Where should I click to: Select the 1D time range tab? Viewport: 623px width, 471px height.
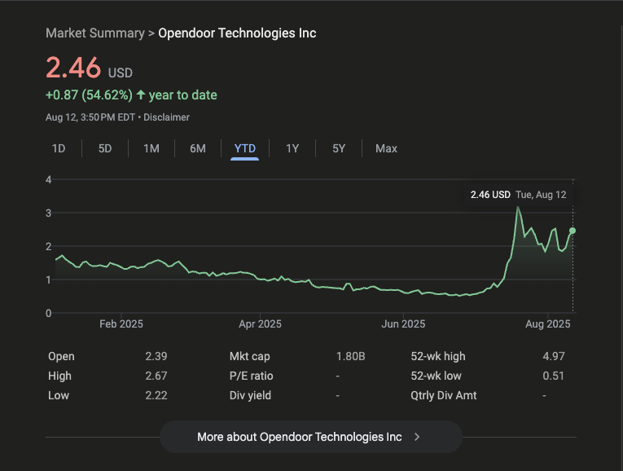coord(59,148)
